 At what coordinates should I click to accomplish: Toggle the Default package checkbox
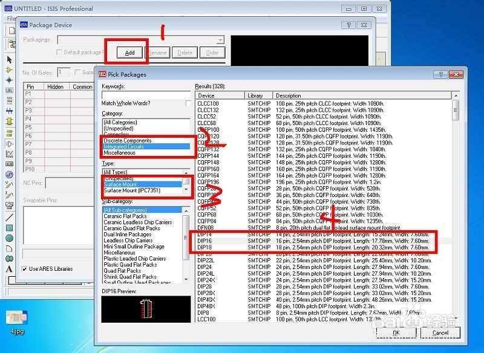59,53
